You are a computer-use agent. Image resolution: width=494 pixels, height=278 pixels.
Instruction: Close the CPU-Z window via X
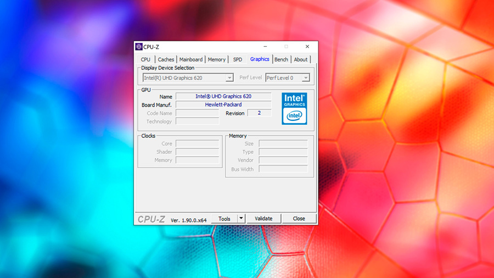[x=307, y=47]
